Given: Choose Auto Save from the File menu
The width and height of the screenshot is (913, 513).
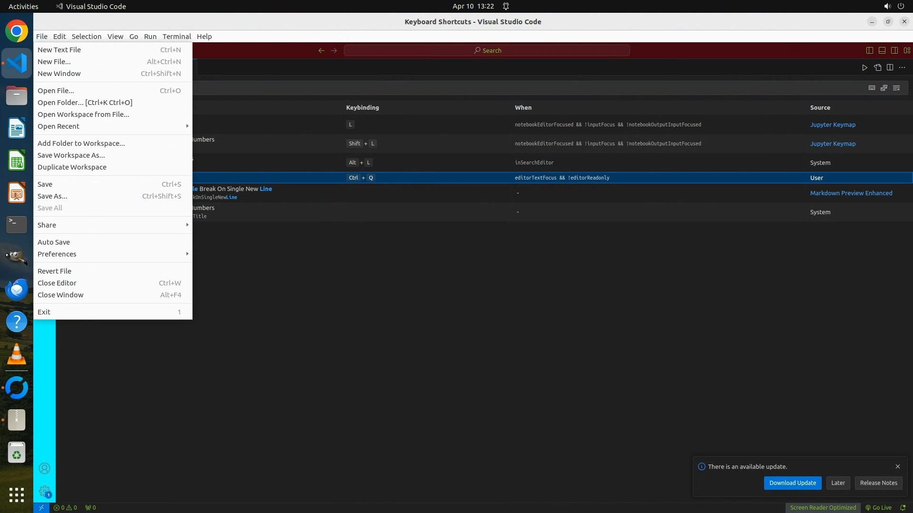Looking at the screenshot, I should (x=54, y=242).
